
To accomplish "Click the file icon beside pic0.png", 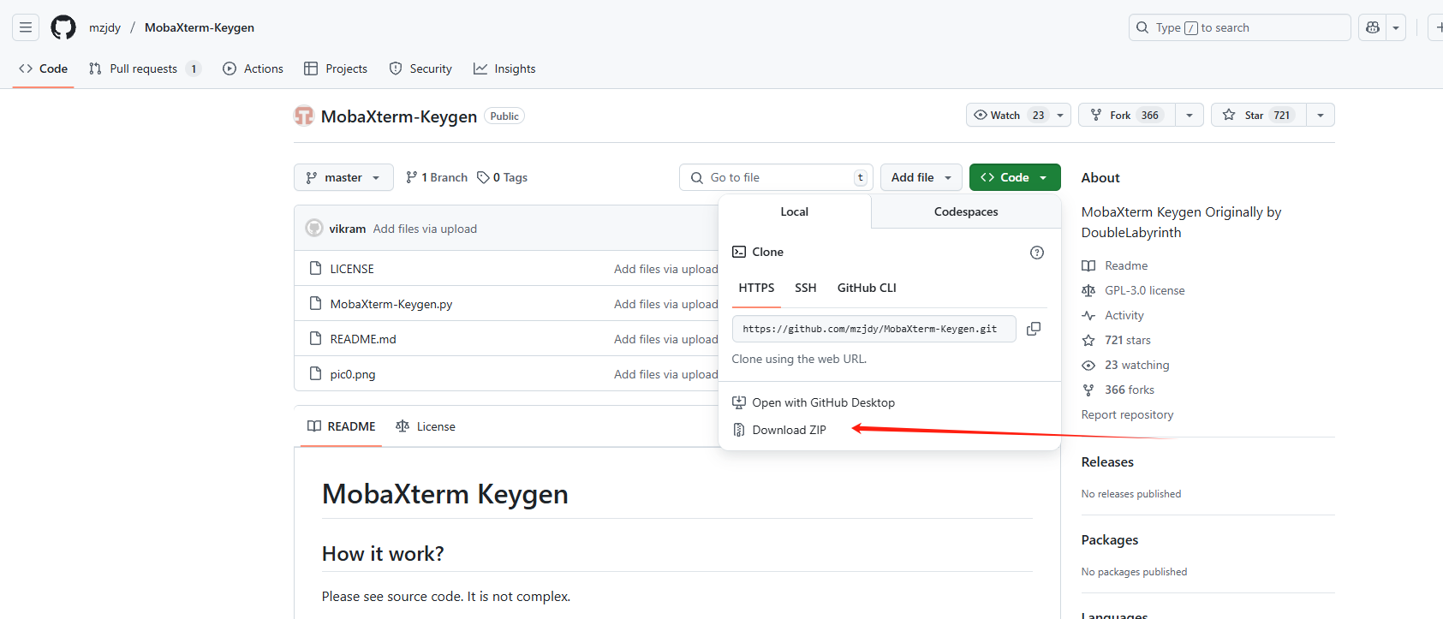I will [x=315, y=373].
